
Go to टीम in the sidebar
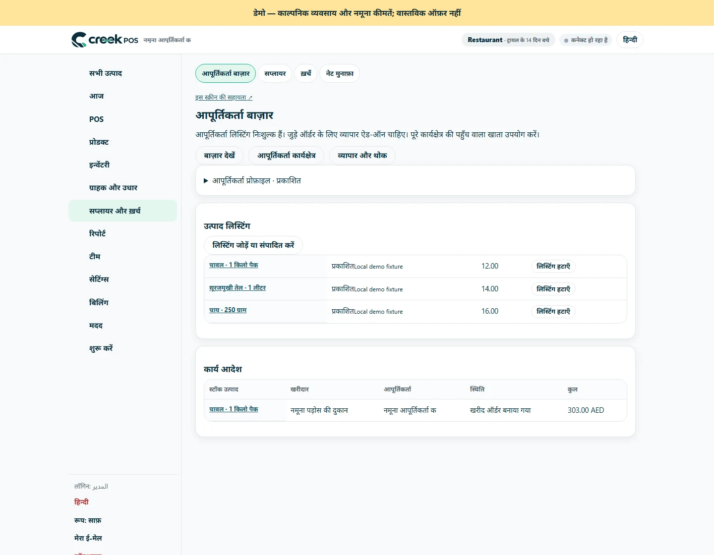click(122, 257)
